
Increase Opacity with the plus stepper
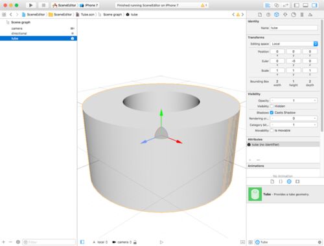[315, 101]
